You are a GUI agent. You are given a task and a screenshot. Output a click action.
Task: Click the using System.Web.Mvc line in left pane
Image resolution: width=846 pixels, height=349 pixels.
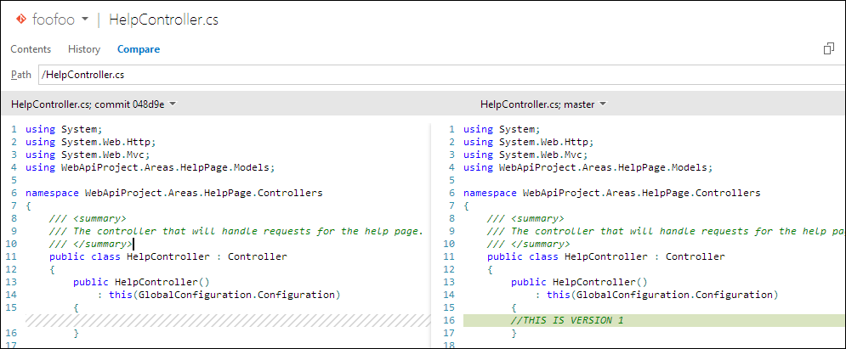[x=88, y=155]
